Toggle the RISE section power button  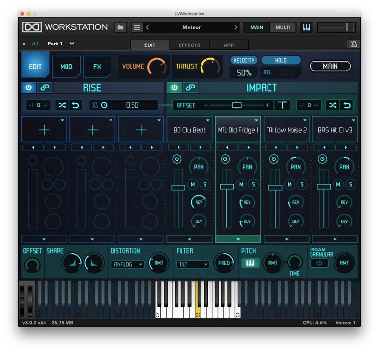pyautogui.click(x=28, y=88)
